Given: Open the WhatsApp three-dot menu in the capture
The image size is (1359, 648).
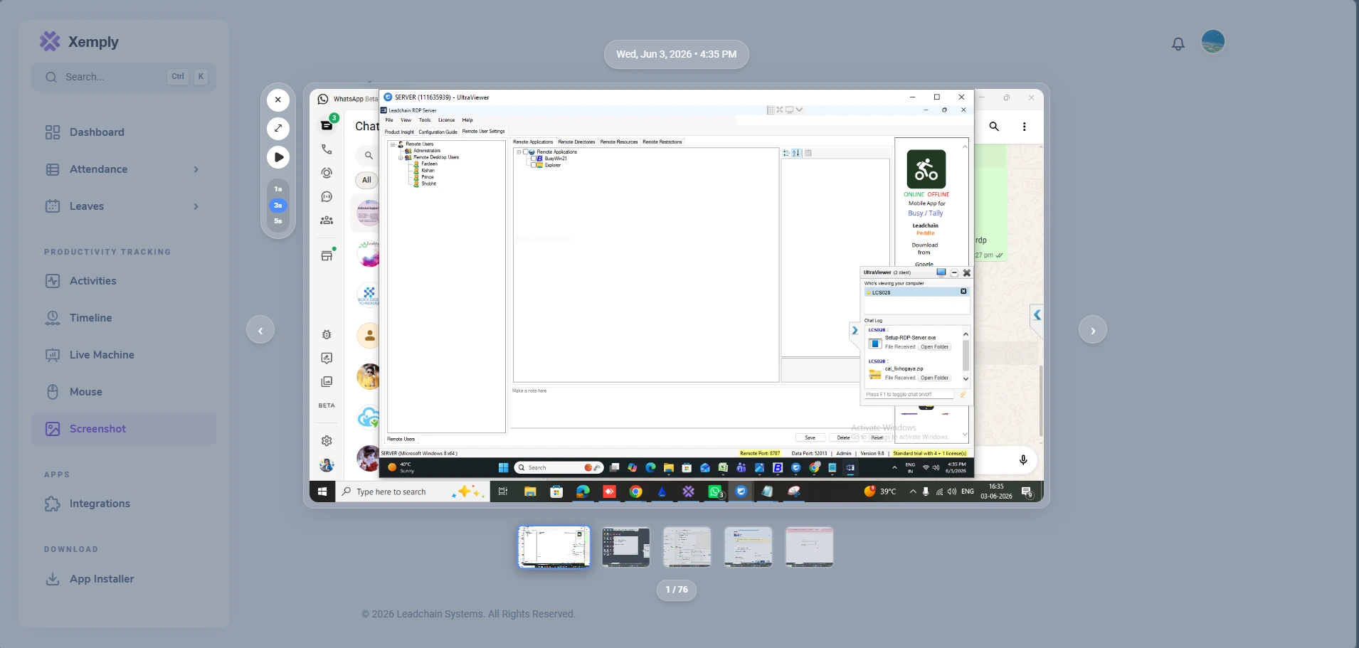Looking at the screenshot, I should (1025, 127).
